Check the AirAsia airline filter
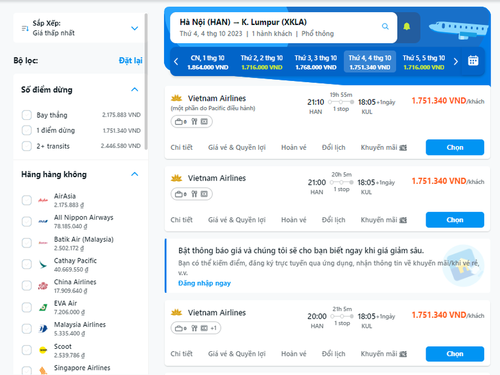The image size is (500, 375). [26, 200]
